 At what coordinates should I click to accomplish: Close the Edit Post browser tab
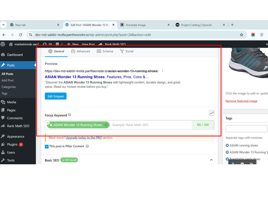(113, 25)
